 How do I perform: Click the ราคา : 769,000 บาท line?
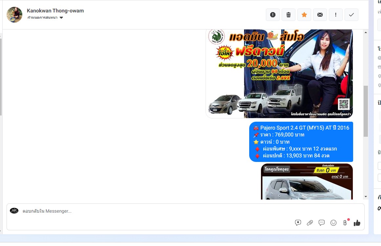[279, 135]
